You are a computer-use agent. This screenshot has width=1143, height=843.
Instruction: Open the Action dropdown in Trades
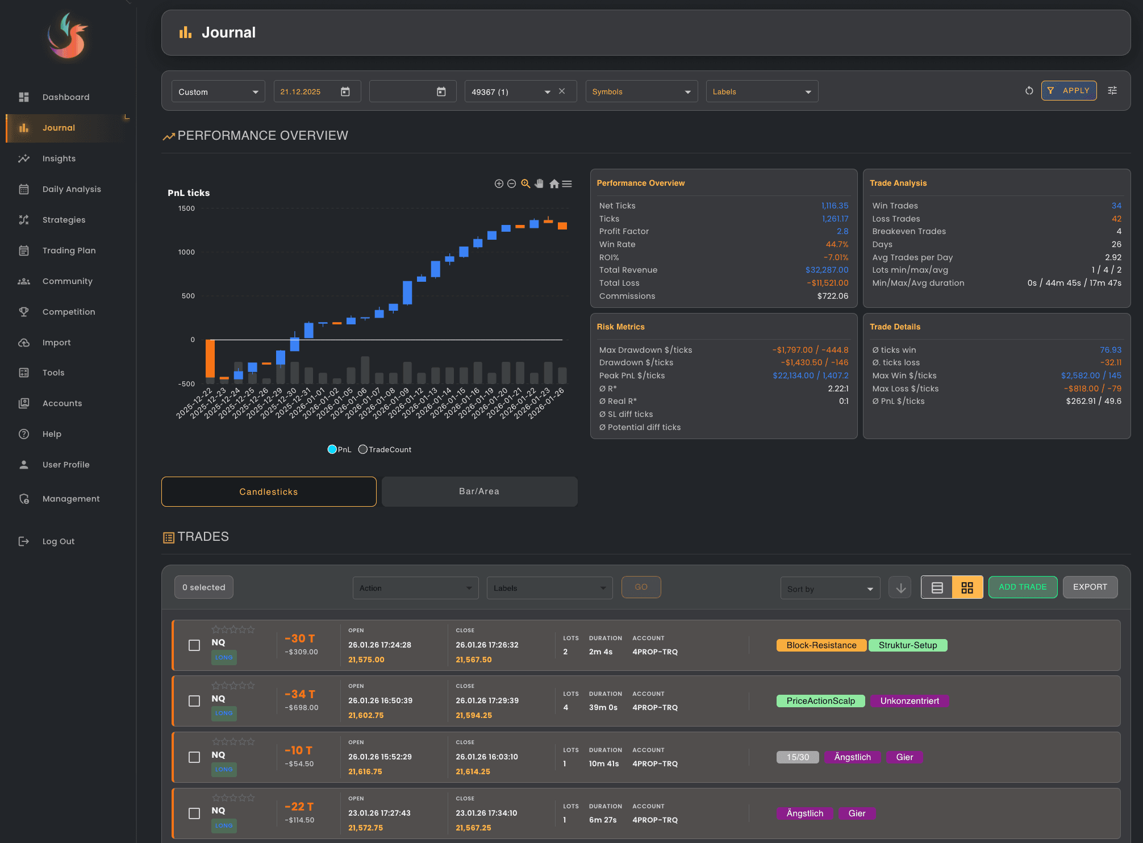[x=415, y=588]
